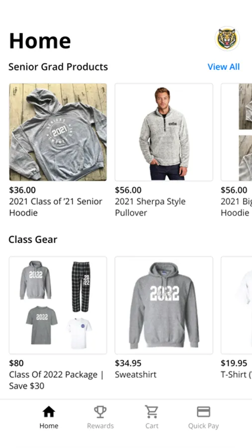Click the 2021 Class of '21 Senior Hoodie title
Viewport: 252px width, 448px height.
(x=56, y=207)
